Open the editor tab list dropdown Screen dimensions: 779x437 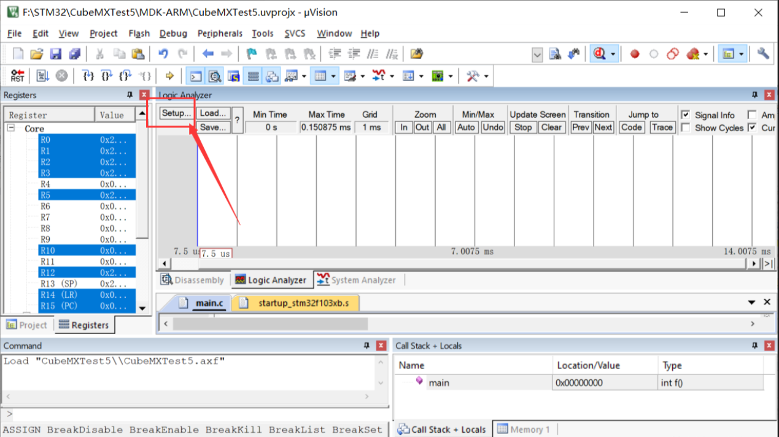point(751,302)
